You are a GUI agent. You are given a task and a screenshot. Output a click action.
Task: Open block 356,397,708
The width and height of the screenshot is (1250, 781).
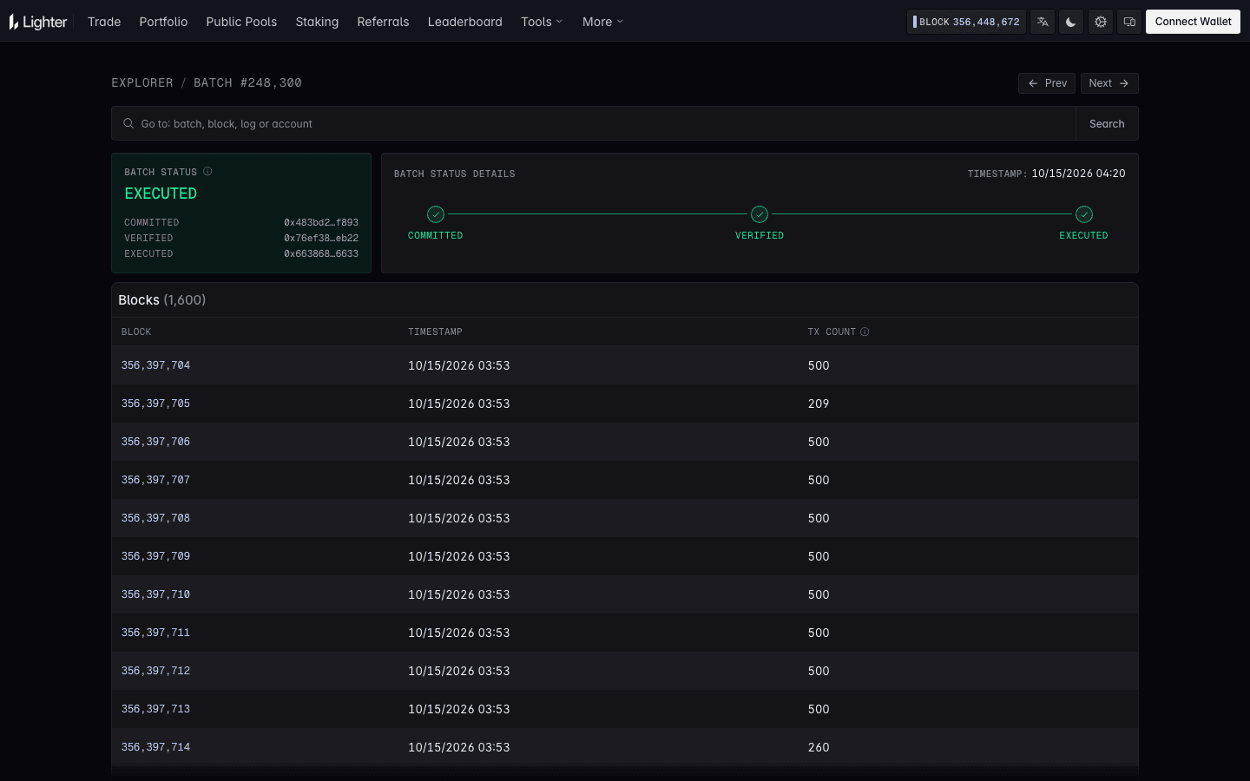(155, 518)
